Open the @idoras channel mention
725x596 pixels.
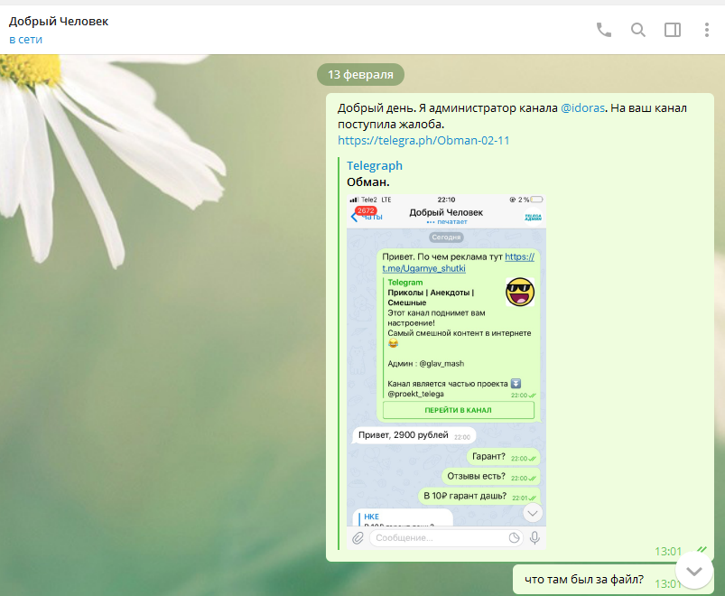click(x=582, y=108)
